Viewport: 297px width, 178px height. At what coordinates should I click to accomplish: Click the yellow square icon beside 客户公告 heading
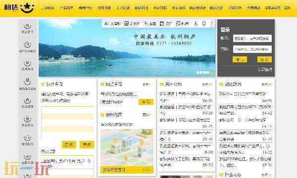[x=161, y=84]
